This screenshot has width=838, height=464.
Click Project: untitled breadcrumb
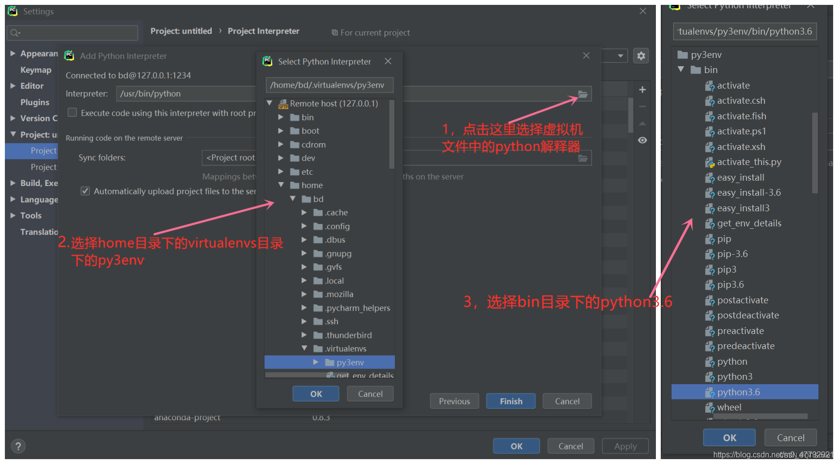click(181, 31)
